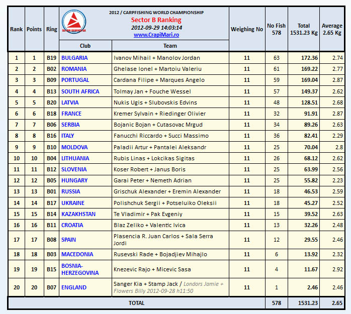
Task: Click the date 2012-09-29 14:03:14
Action: tap(156, 28)
